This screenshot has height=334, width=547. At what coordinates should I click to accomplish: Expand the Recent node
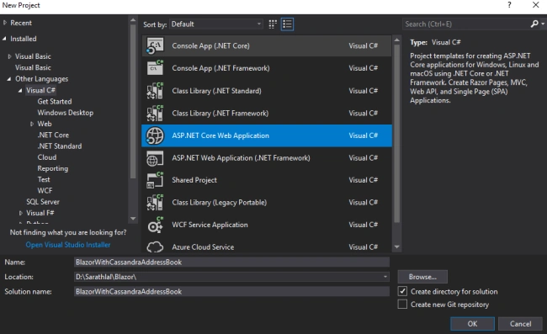coord(5,23)
